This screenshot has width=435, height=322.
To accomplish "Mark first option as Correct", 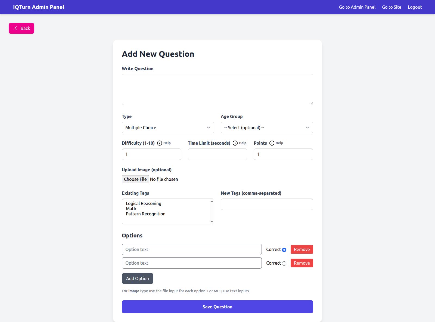I will pos(284,250).
